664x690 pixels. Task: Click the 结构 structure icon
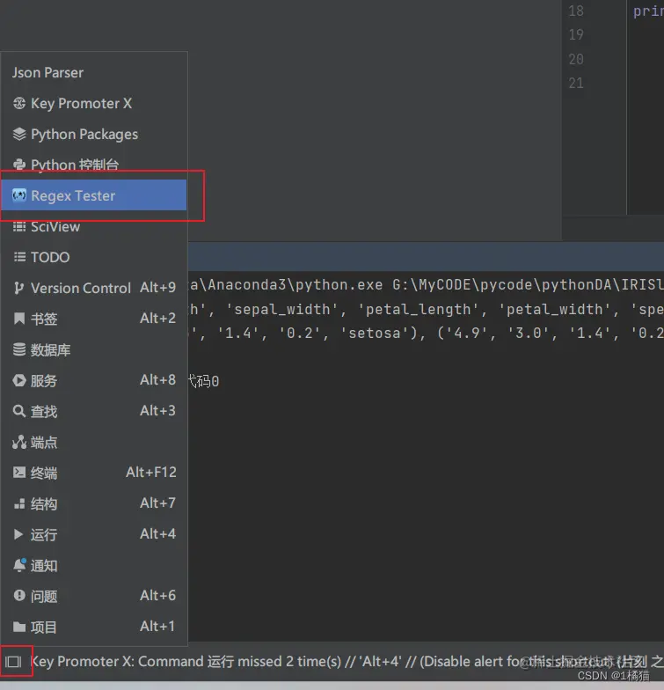coord(19,503)
